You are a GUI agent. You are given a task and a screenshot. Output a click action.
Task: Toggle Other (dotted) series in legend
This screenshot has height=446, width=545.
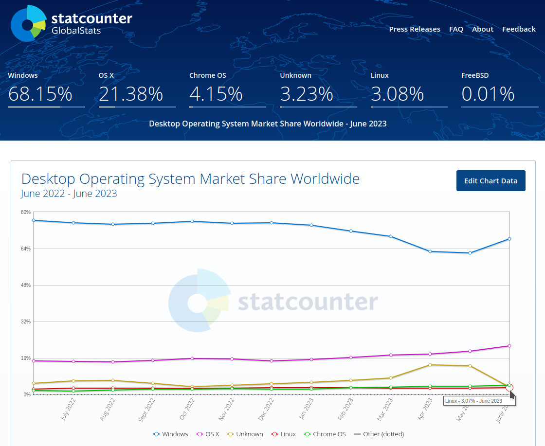point(379,434)
